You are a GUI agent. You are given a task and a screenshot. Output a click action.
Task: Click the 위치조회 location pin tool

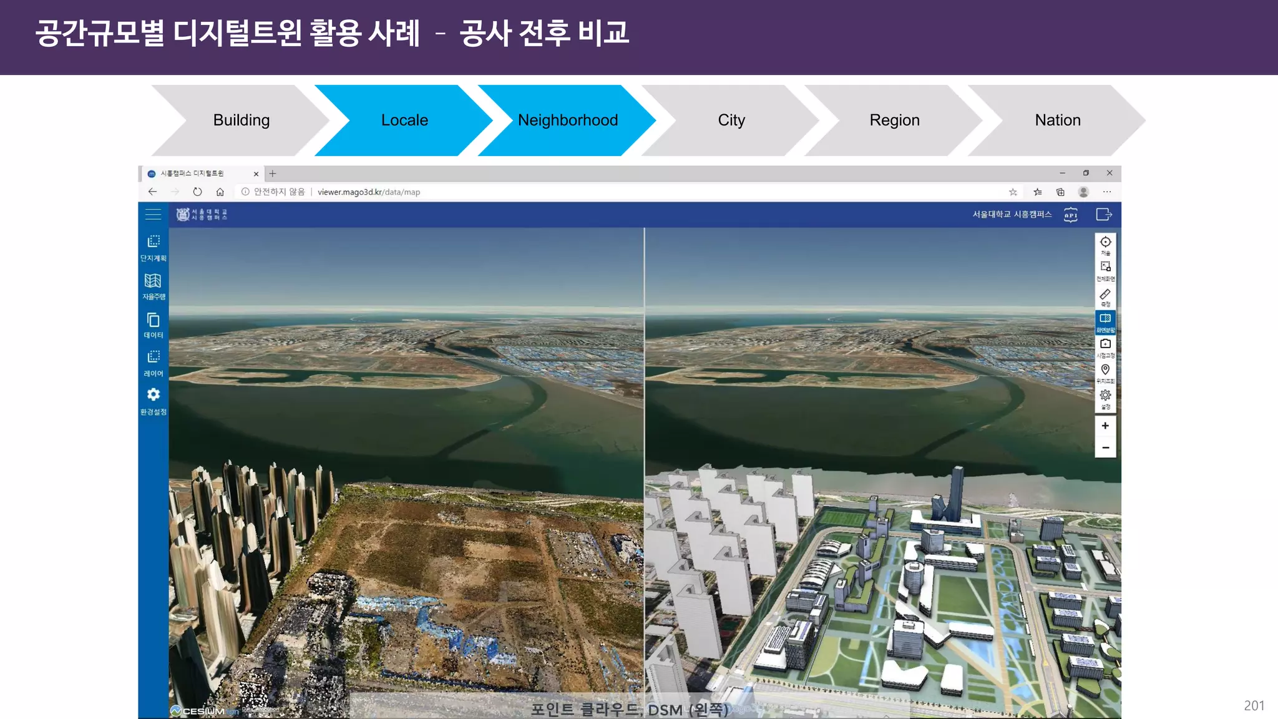(x=1105, y=373)
